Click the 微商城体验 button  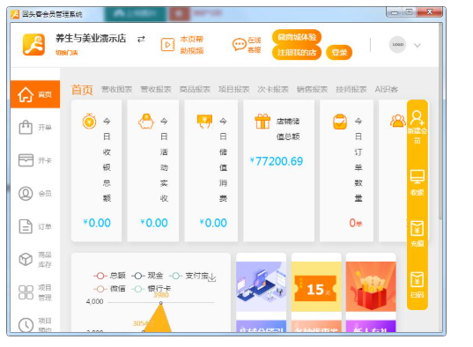coord(297,37)
